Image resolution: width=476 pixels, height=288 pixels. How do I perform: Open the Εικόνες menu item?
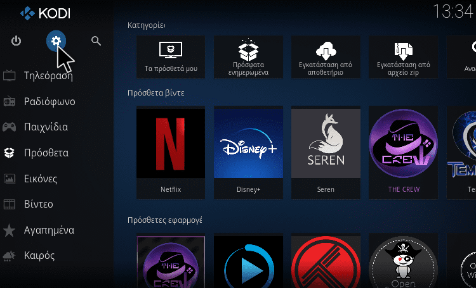[41, 178]
